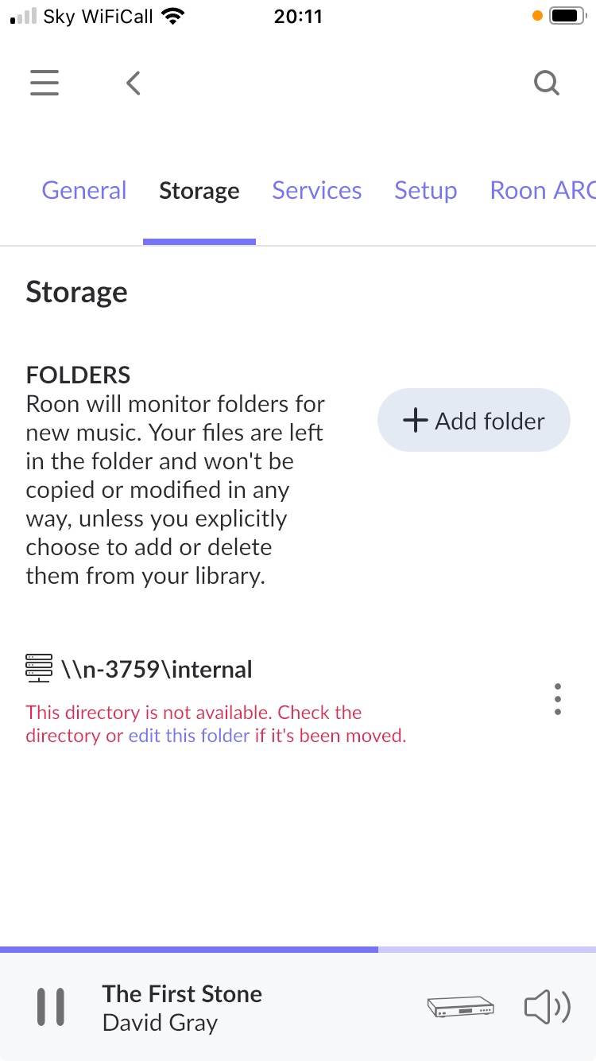The image size is (596, 1061).
Task: Open now playing track The First Stone
Action: pos(182,993)
